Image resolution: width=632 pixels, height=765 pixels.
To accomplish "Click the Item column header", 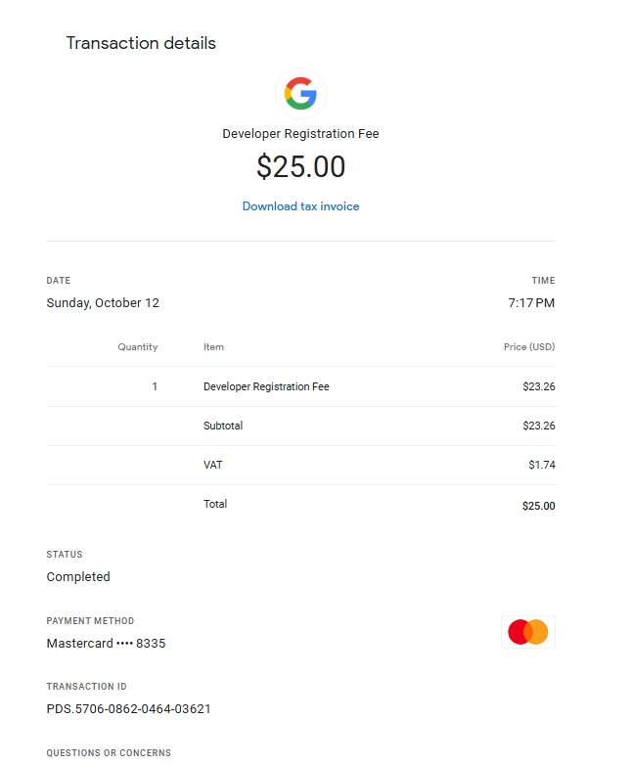I will 213,347.
